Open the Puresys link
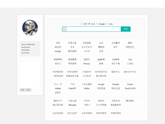 click(87, 64)
